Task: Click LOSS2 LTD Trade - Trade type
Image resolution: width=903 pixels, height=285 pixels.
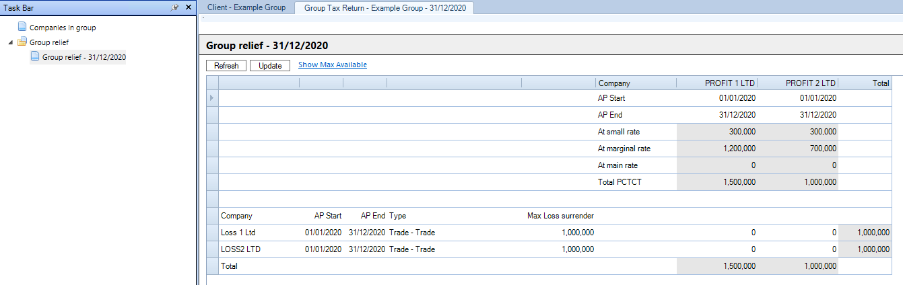Action: point(412,249)
